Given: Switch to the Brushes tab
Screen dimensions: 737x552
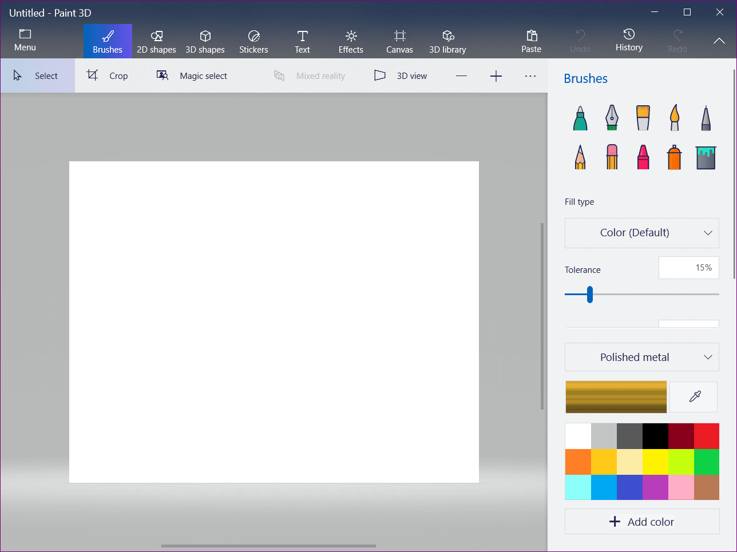Looking at the screenshot, I should (108, 41).
